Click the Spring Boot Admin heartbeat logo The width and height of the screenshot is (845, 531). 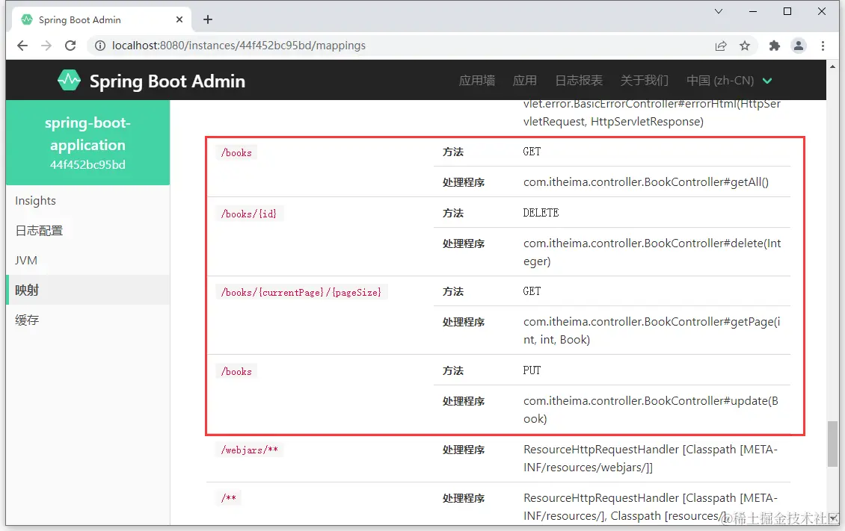coord(69,80)
